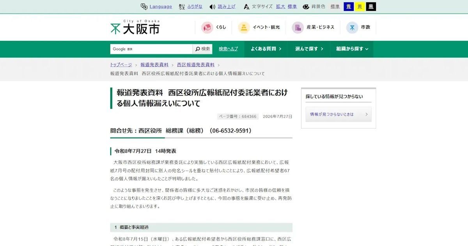Enlarge text with 拡大 link

coord(280,7)
